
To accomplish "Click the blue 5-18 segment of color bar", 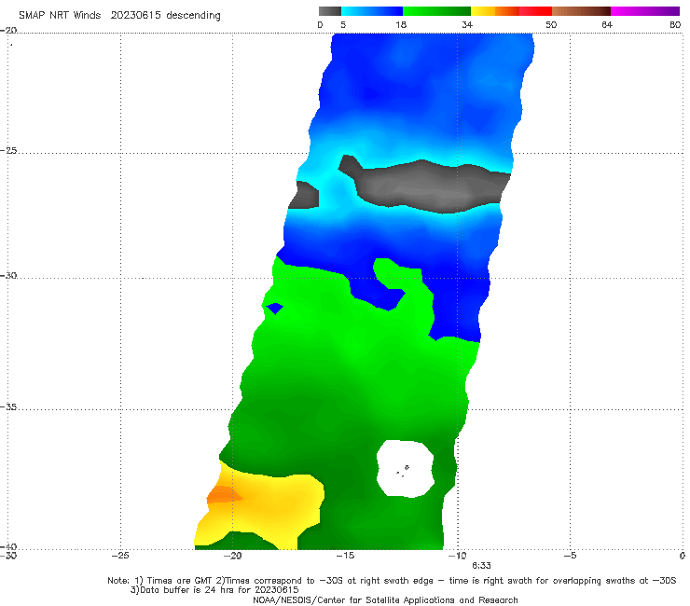I will [372, 11].
